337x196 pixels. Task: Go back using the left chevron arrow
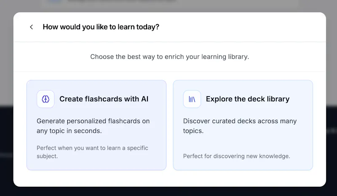point(31,27)
